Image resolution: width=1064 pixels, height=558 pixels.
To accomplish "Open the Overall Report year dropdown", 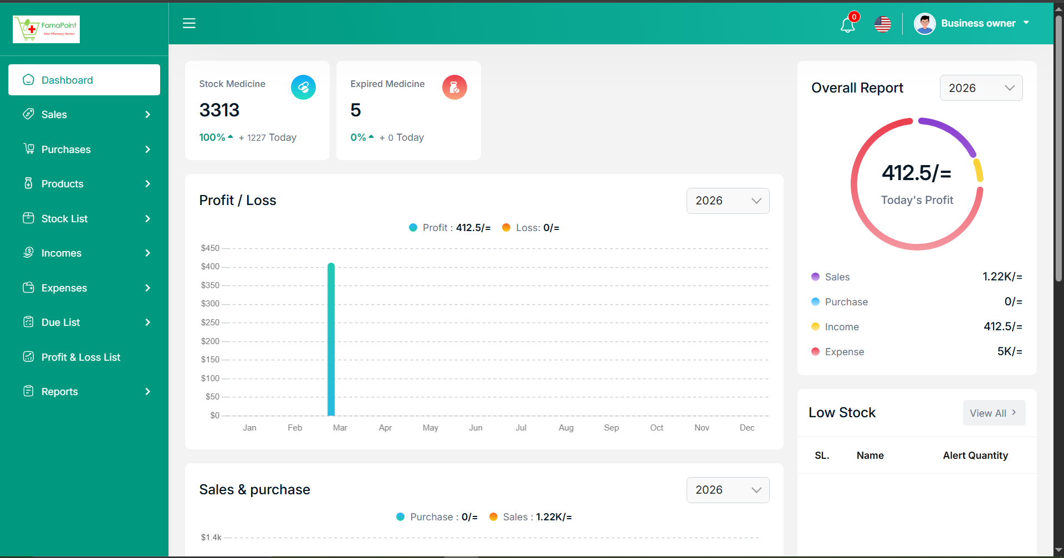I will tap(981, 88).
